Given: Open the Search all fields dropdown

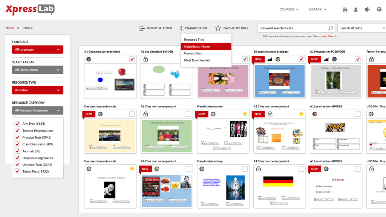Looking at the screenshot, I should pos(361,28).
